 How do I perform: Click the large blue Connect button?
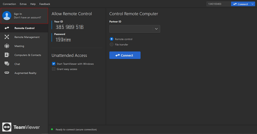[x=125, y=55]
